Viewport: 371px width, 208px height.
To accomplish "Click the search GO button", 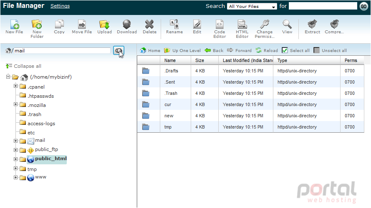I will [x=363, y=6].
